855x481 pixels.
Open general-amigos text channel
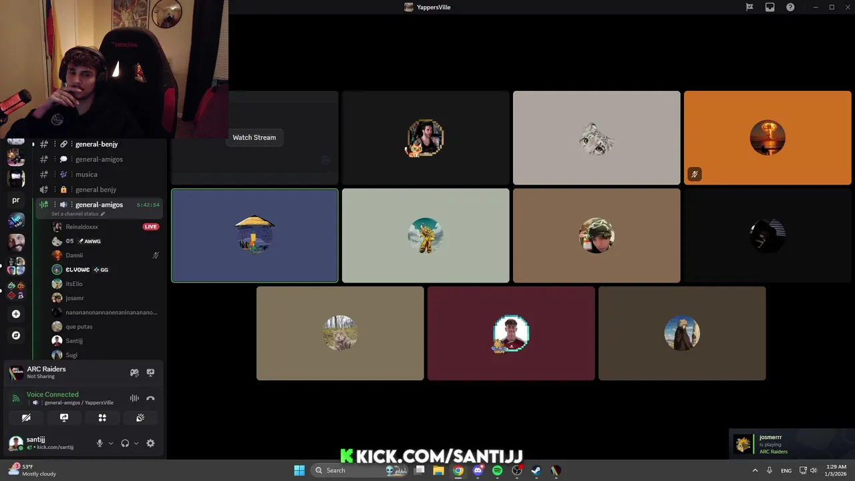pyautogui.click(x=100, y=159)
